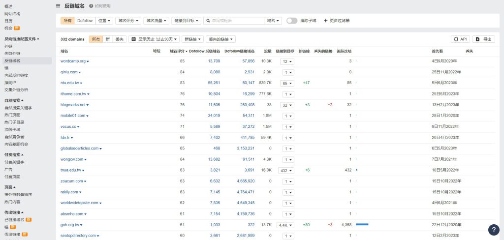Open the globalseoarticles.com domain link
504x240 pixels.
[79, 149]
